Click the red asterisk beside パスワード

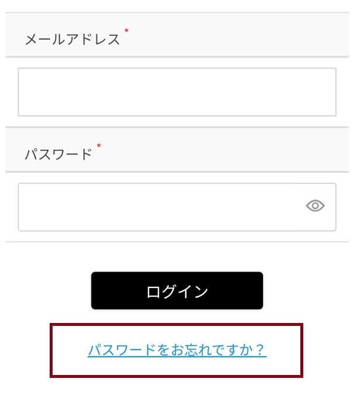point(99,145)
